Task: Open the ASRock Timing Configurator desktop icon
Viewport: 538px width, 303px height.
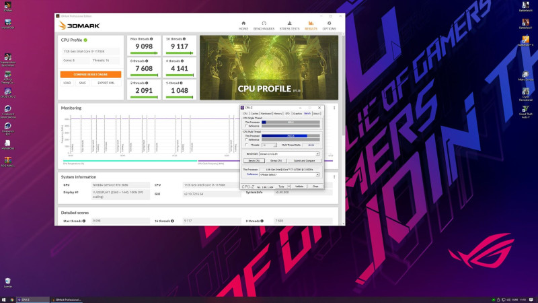Action: tap(7, 77)
